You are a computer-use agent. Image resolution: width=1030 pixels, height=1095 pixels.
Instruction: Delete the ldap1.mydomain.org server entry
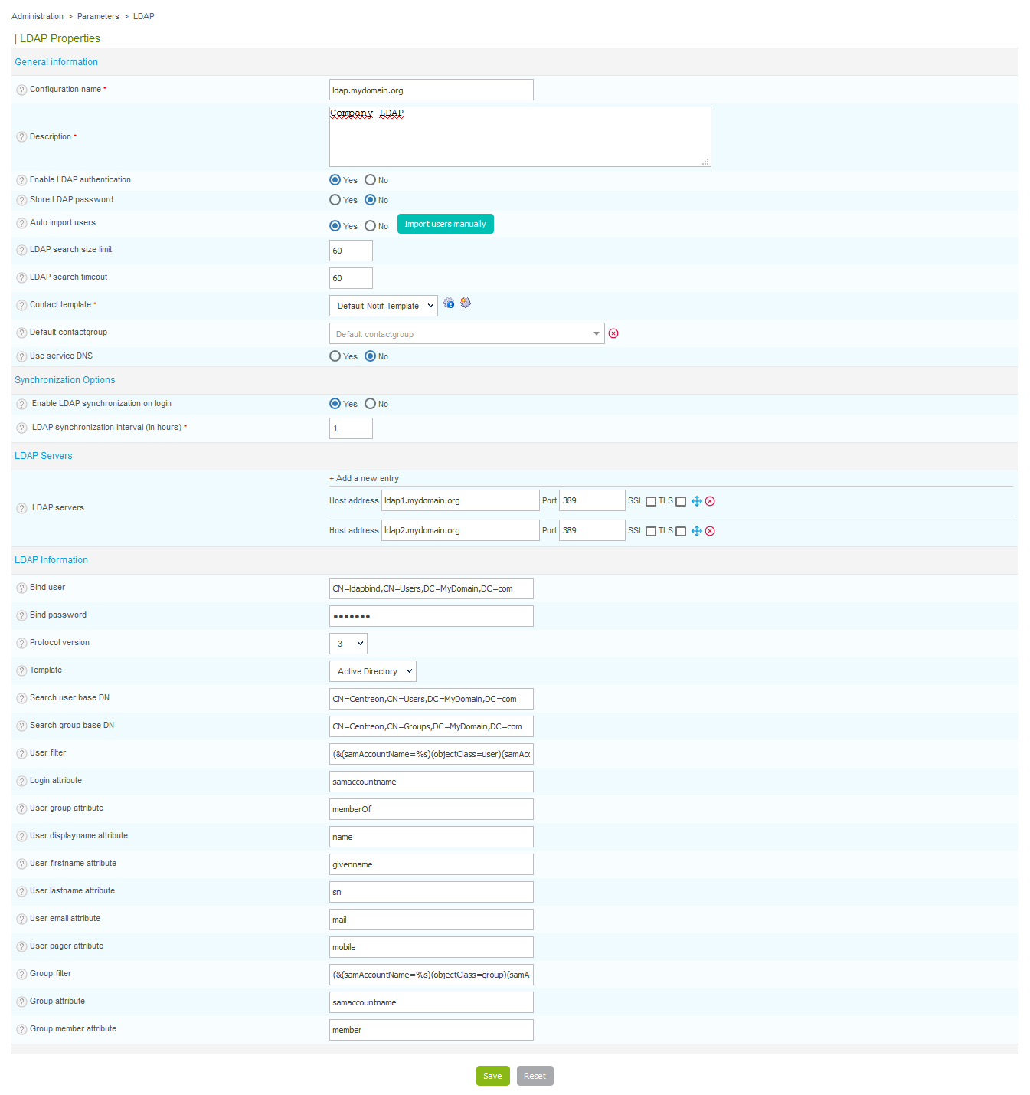click(710, 501)
